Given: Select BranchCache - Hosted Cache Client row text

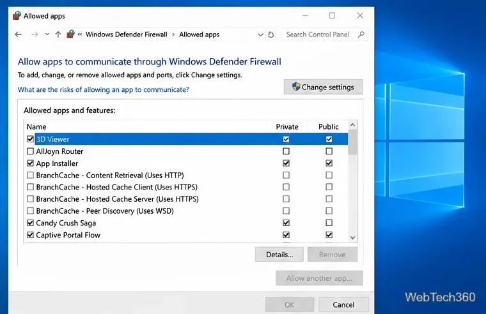Looking at the screenshot, I should click(117, 187).
